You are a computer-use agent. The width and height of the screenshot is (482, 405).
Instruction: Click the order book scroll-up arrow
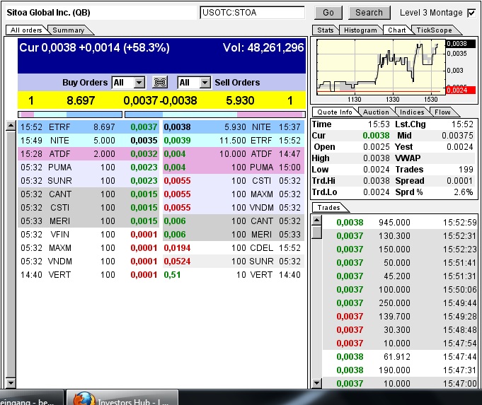[x=11, y=127]
